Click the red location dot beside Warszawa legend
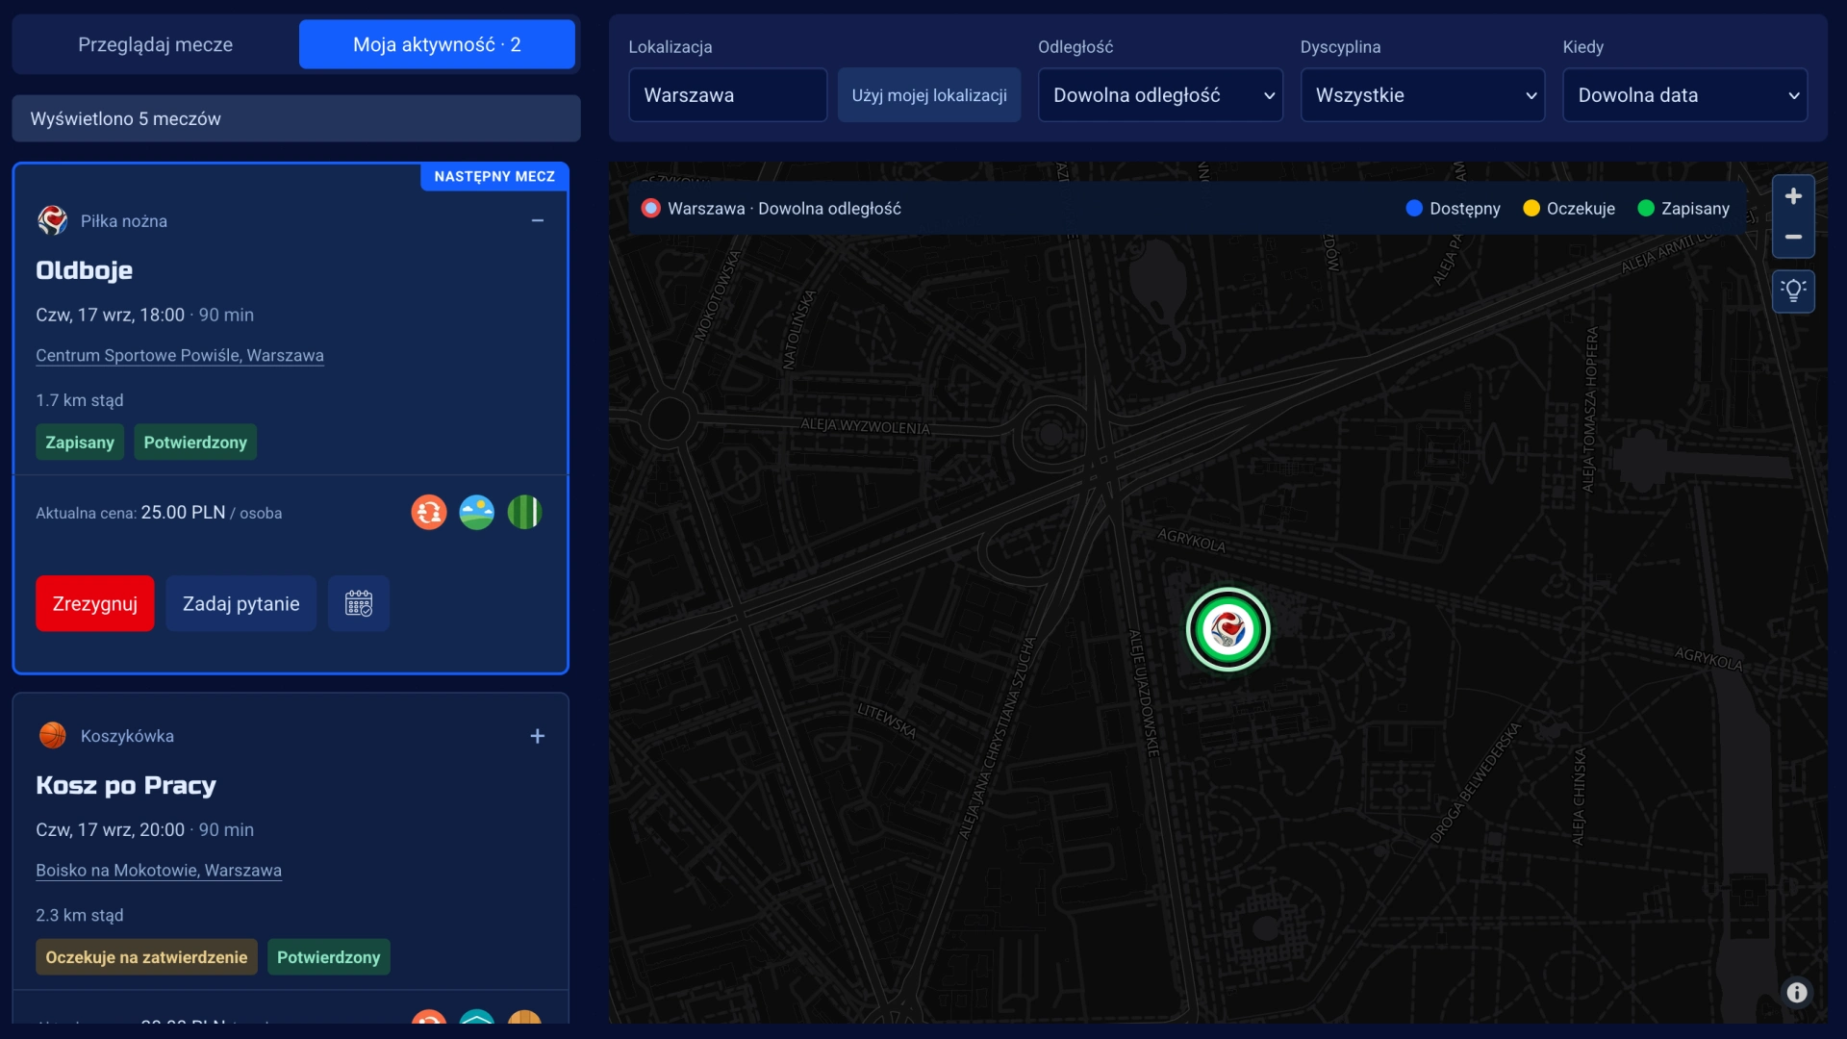The width and height of the screenshot is (1847, 1039). tap(651, 209)
